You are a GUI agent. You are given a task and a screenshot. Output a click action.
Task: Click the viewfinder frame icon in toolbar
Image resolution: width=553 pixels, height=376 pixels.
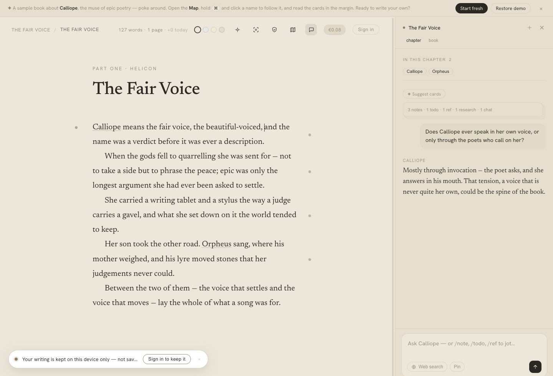(x=256, y=30)
